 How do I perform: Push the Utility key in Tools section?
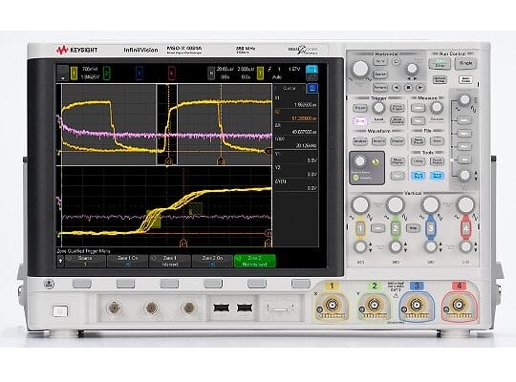[x=418, y=161]
